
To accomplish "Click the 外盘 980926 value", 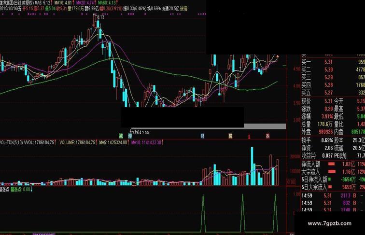I will coord(326,132).
